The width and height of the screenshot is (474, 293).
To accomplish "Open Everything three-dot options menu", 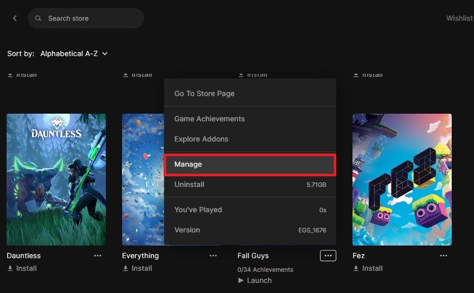I will 213,256.
